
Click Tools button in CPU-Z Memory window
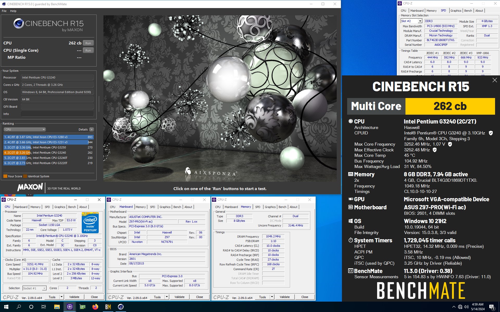point(262,297)
